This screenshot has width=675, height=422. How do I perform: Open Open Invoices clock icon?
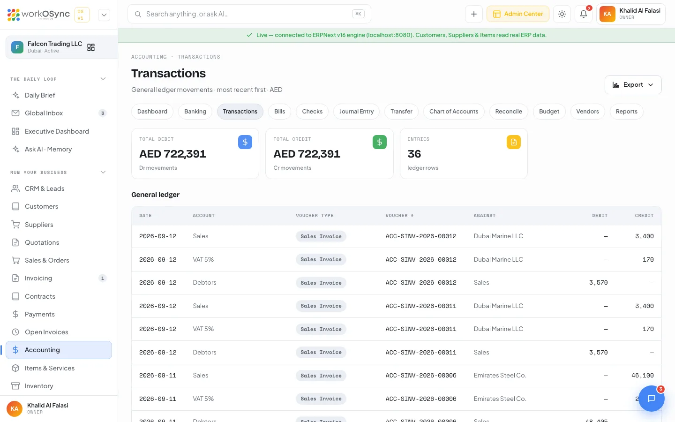pos(15,332)
